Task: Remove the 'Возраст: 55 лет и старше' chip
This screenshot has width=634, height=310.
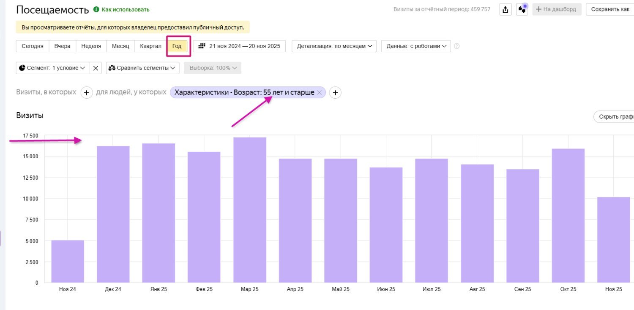Action: click(x=320, y=93)
